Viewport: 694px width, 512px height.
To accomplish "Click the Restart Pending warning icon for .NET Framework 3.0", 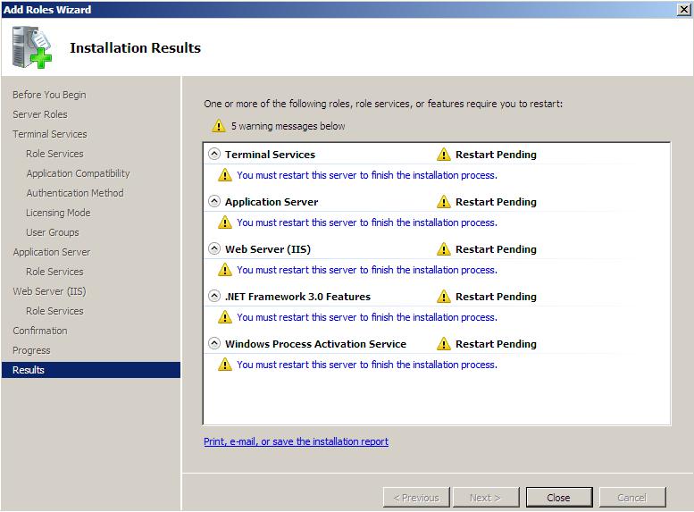I will 444,297.
